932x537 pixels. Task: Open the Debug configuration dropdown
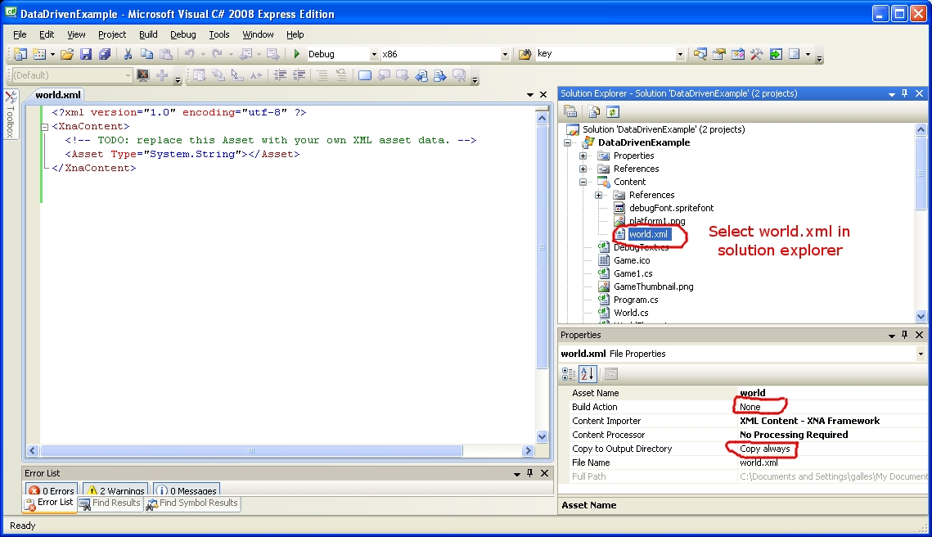(374, 54)
